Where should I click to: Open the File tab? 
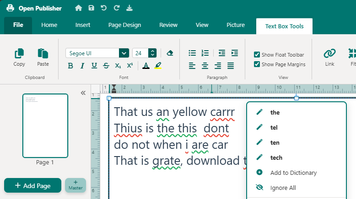click(18, 25)
